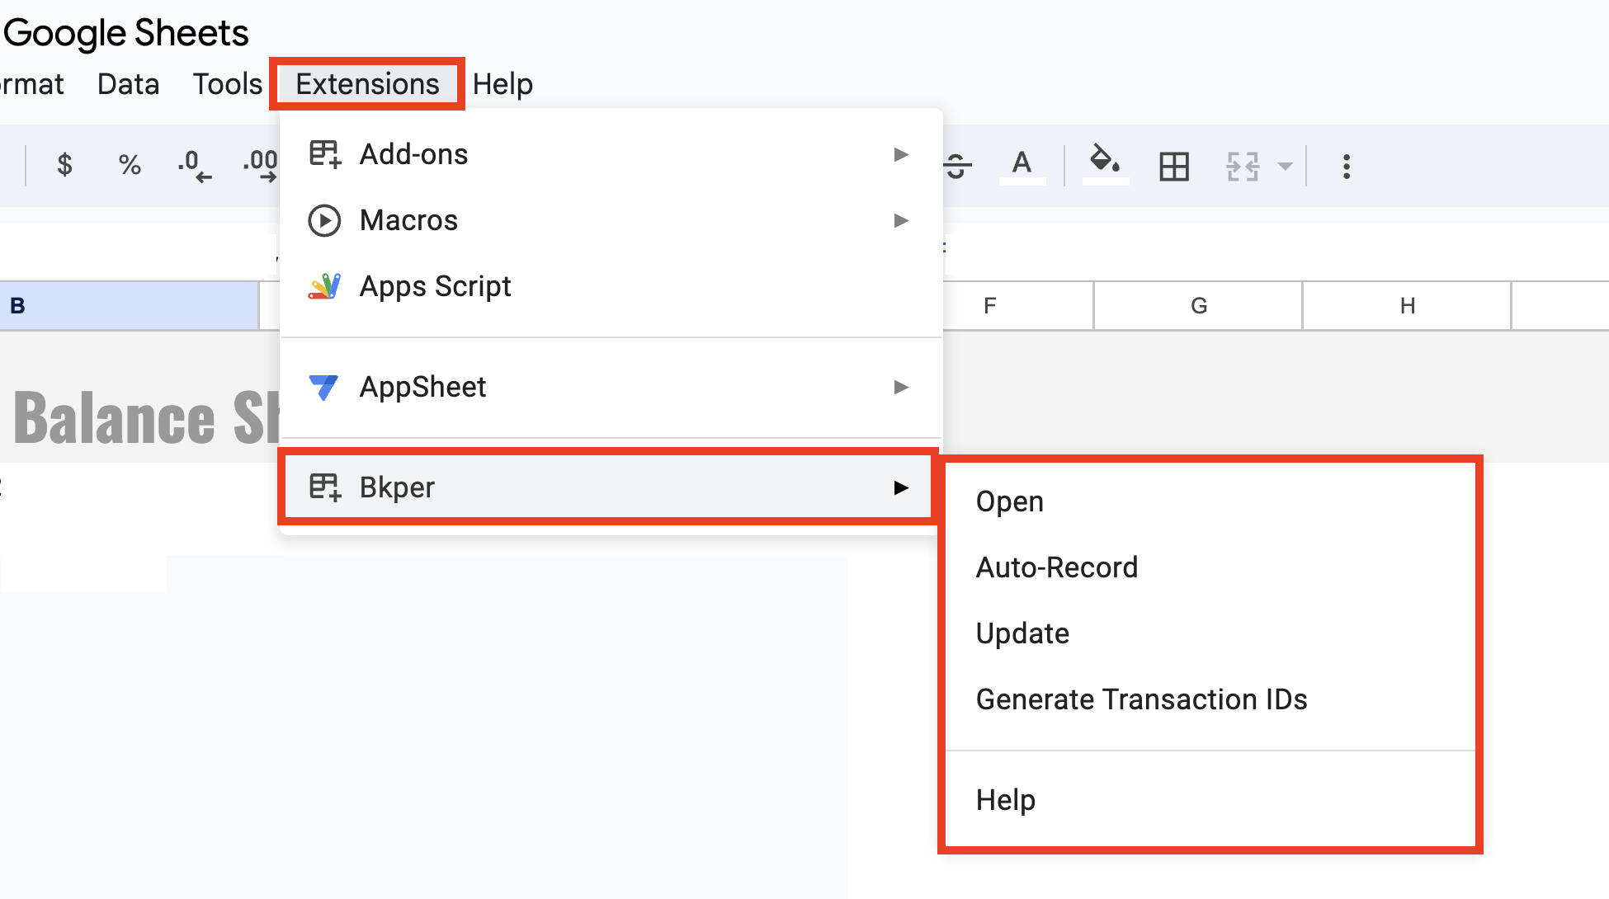Viewport: 1609px width, 899px height.
Task: Format selection as percent
Action: click(x=129, y=165)
